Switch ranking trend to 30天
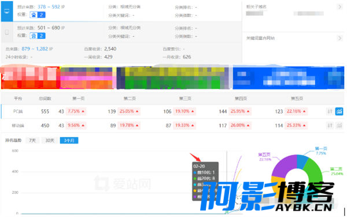 click(x=50, y=141)
